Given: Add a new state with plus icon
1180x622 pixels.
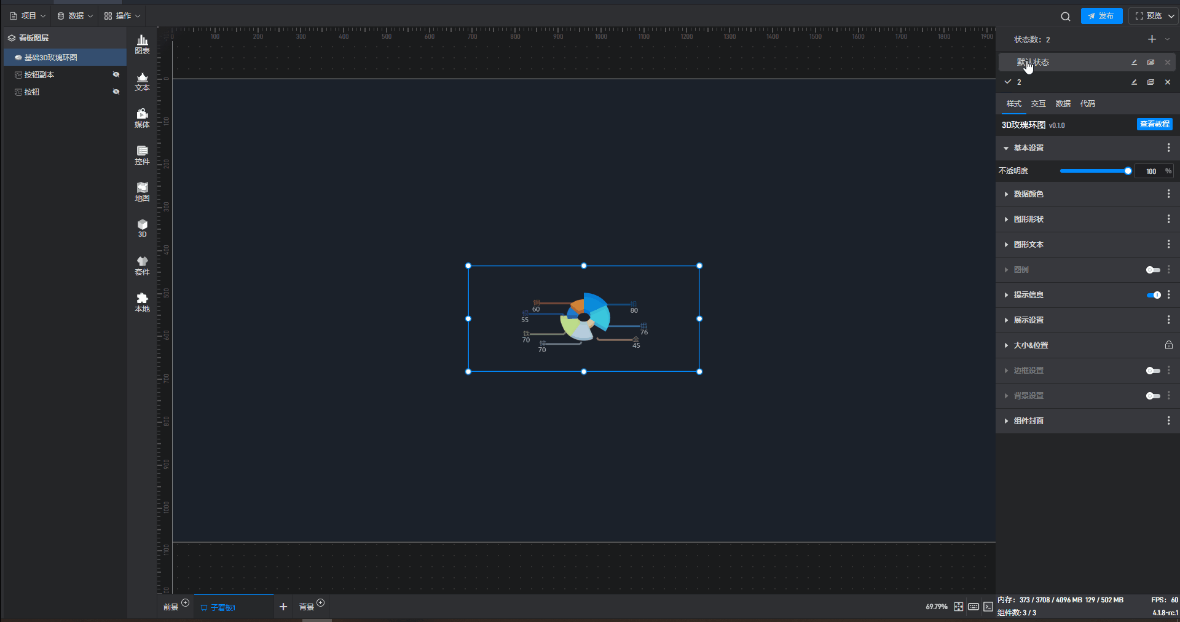Looking at the screenshot, I should click(x=1152, y=39).
